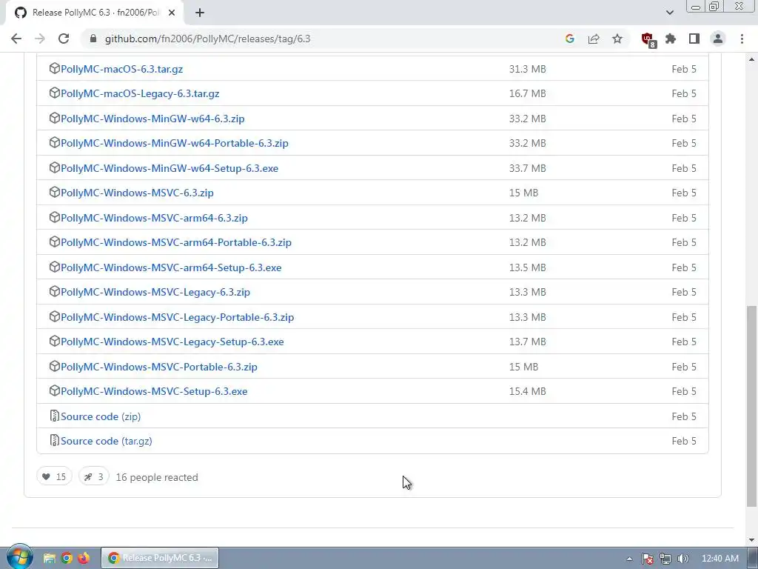
Task: Click the scrollbar up arrow
Action: 752,59
